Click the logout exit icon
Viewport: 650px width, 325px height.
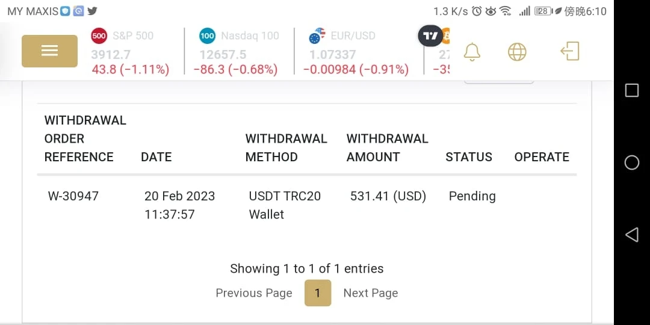coord(569,51)
